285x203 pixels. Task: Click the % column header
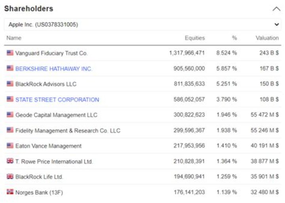tap(234, 38)
